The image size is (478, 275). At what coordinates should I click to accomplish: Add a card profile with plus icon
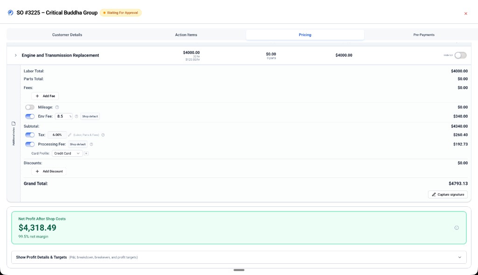[86, 153]
